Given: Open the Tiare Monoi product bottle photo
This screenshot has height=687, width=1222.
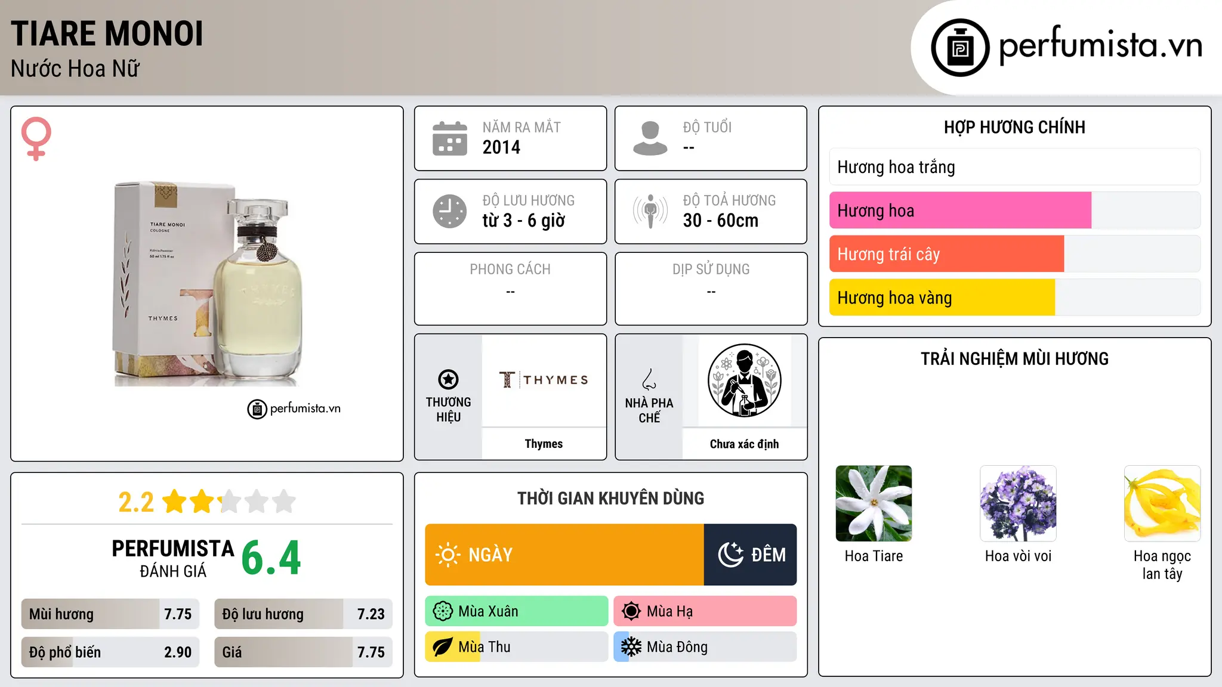Looking at the screenshot, I should 208,283.
